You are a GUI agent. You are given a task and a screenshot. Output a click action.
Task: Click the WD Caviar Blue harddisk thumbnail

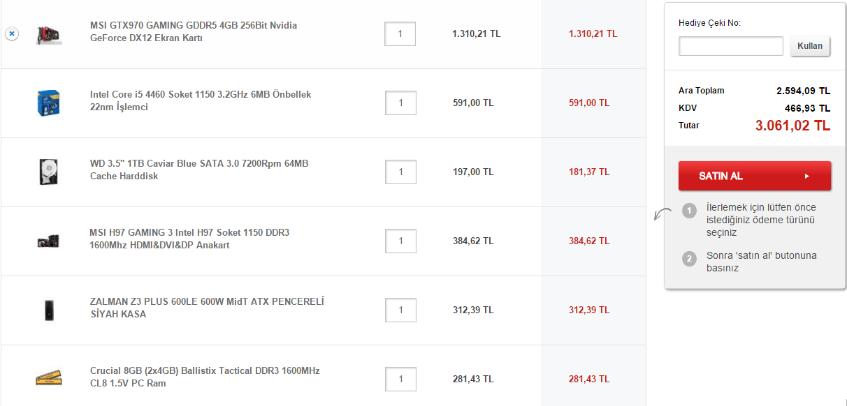pyautogui.click(x=49, y=172)
